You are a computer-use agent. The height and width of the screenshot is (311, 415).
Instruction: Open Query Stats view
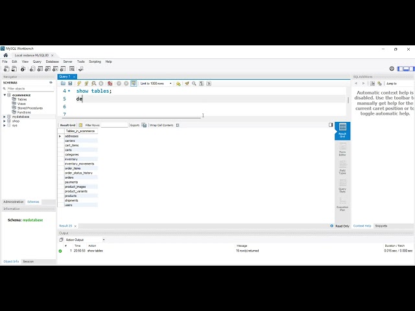coord(342,186)
